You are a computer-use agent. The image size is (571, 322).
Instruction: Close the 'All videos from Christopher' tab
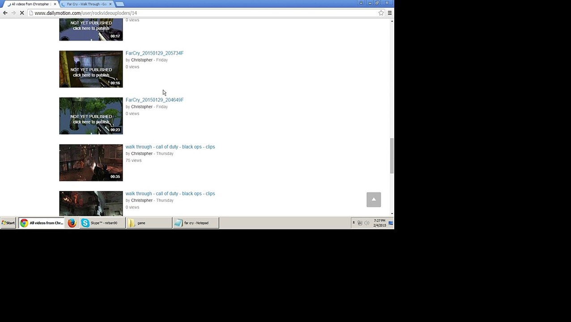pyautogui.click(x=55, y=4)
